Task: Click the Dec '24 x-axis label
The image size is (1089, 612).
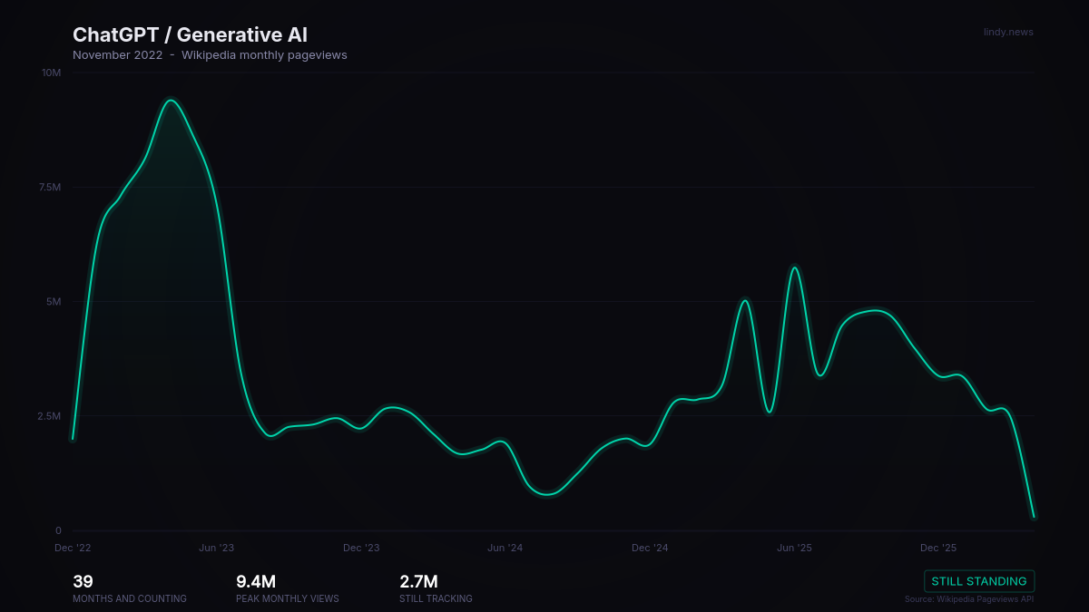Action: click(x=650, y=548)
